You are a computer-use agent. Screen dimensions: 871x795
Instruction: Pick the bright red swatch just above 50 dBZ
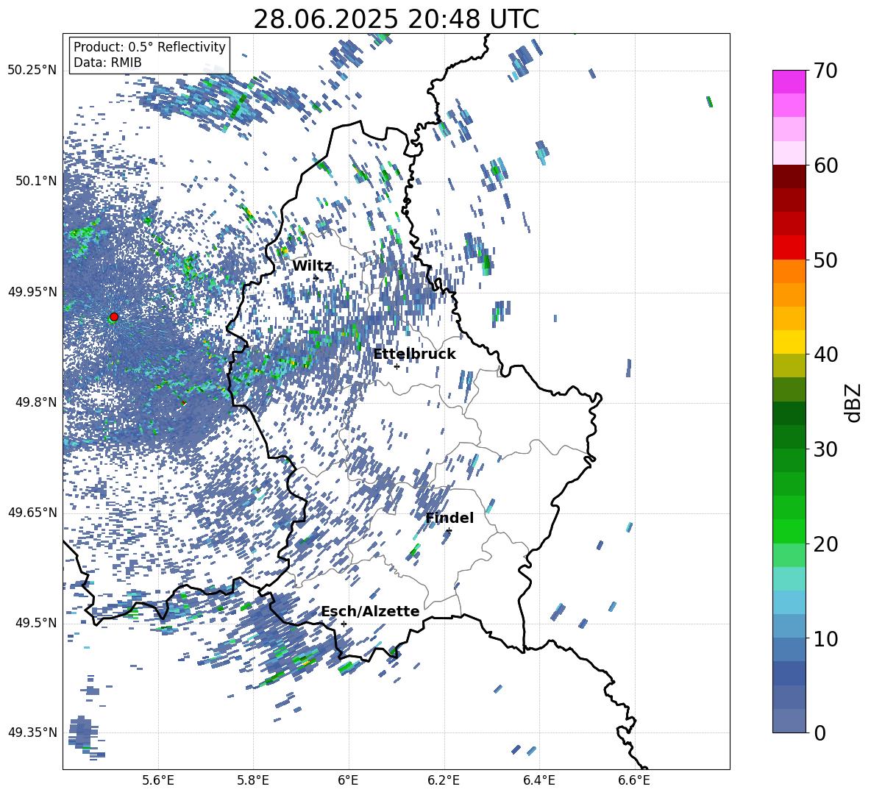pyautogui.click(x=789, y=248)
